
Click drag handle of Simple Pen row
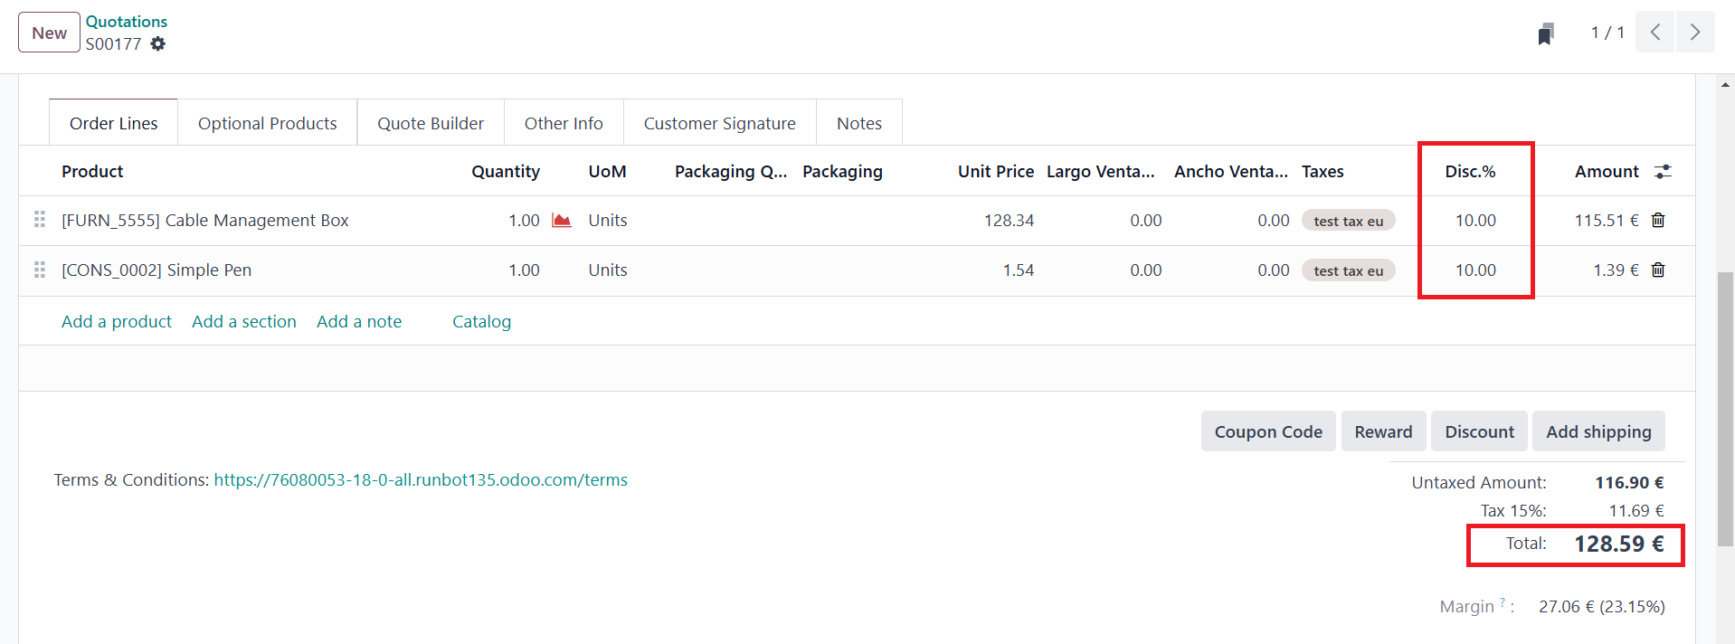40,270
